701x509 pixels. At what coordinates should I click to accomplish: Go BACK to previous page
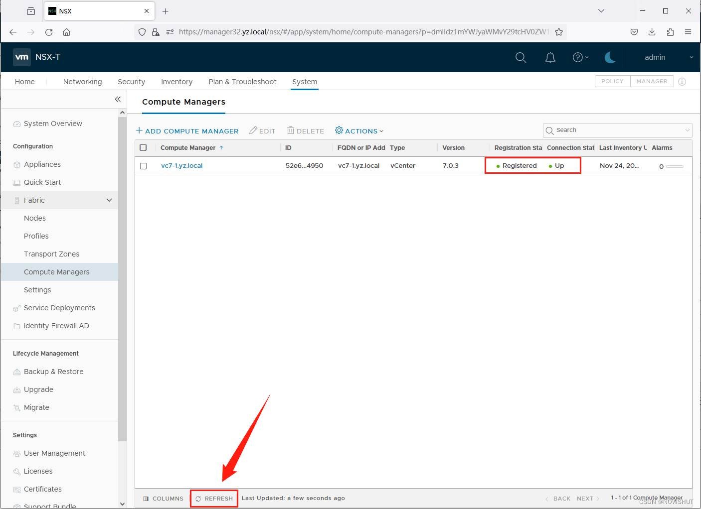coord(558,499)
